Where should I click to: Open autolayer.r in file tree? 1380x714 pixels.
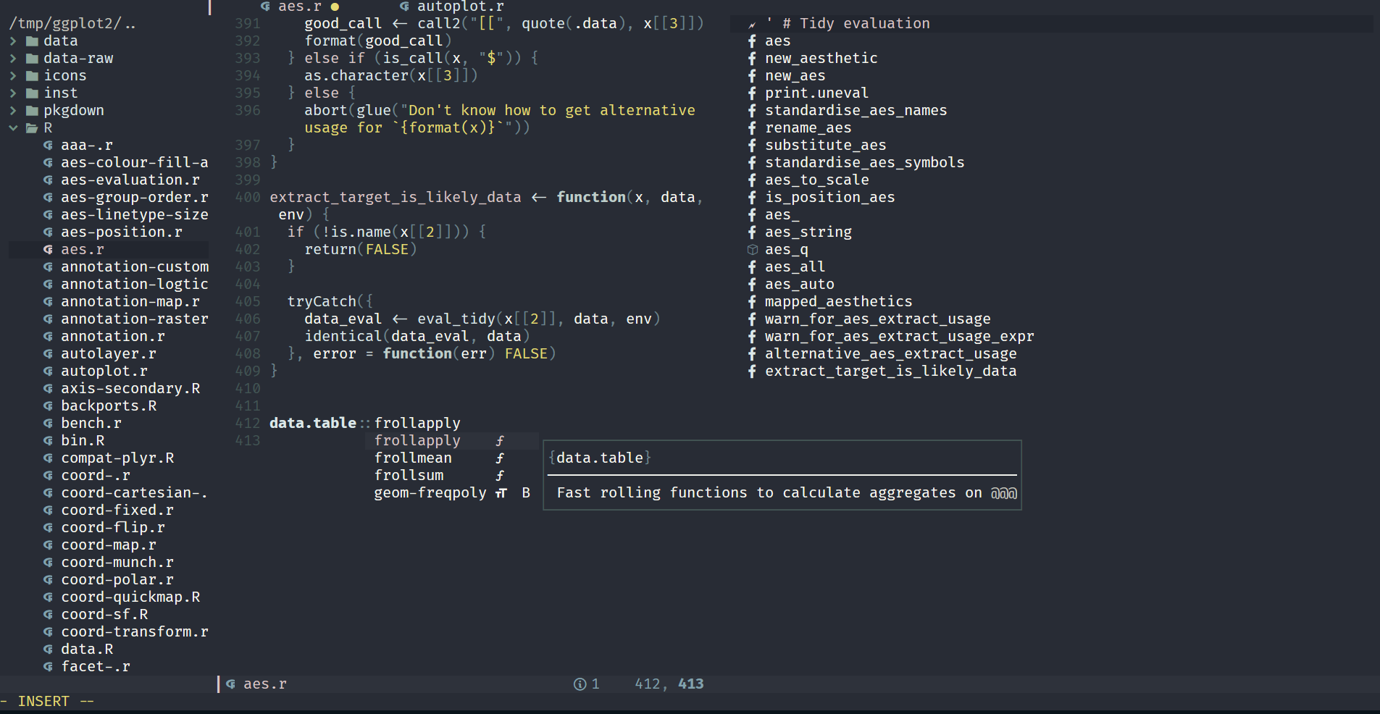pos(109,354)
